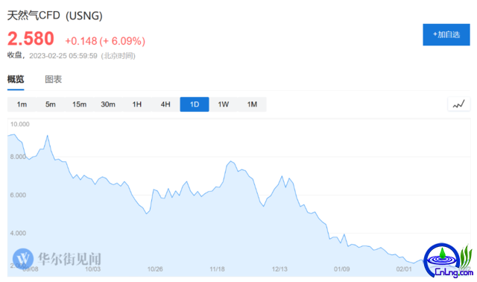The height and width of the screenshot is (282, 477).
Task: Select the 5m interval
Action: pos(51,104)
